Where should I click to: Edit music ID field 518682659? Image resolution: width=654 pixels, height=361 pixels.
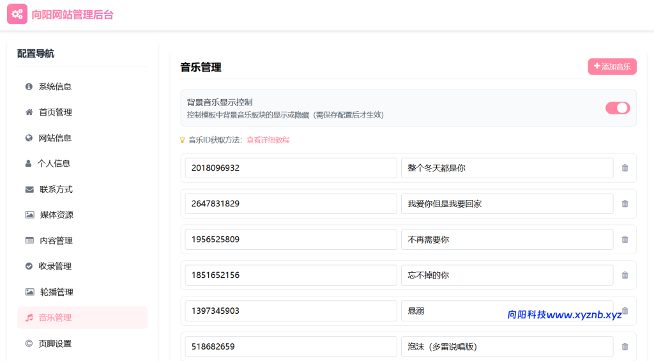click(291, 346)
